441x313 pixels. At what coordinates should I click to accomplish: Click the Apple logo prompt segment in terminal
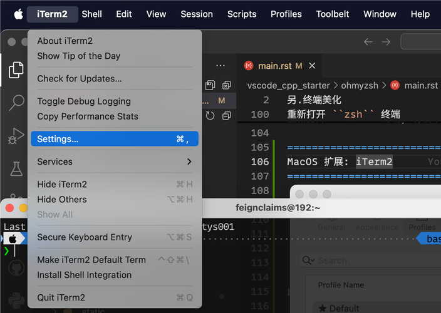click(13, 239)
